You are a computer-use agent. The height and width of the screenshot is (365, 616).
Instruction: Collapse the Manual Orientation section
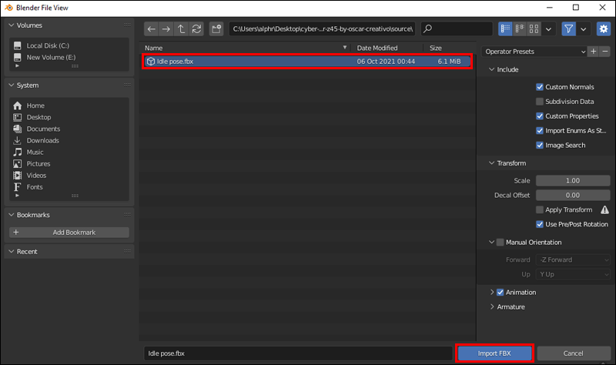(x=491, y=243)
